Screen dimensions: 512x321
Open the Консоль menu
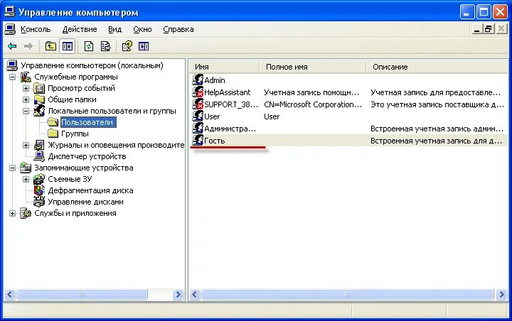(x=36, y=29)
